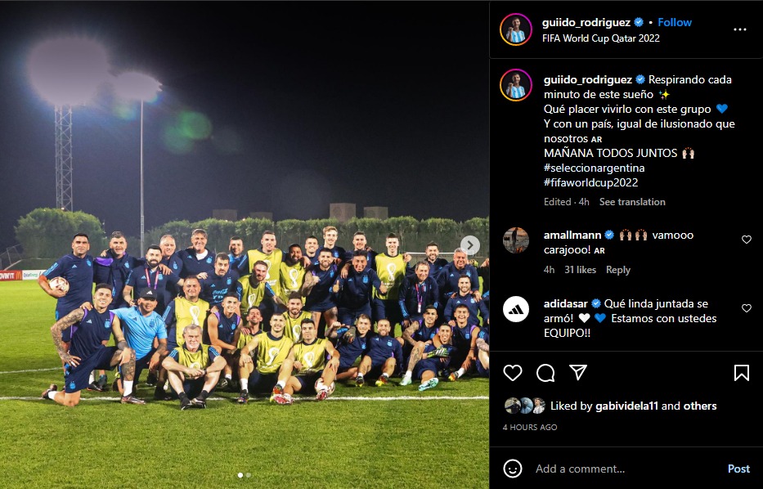Open the emoji picker smiley icon

513,469
